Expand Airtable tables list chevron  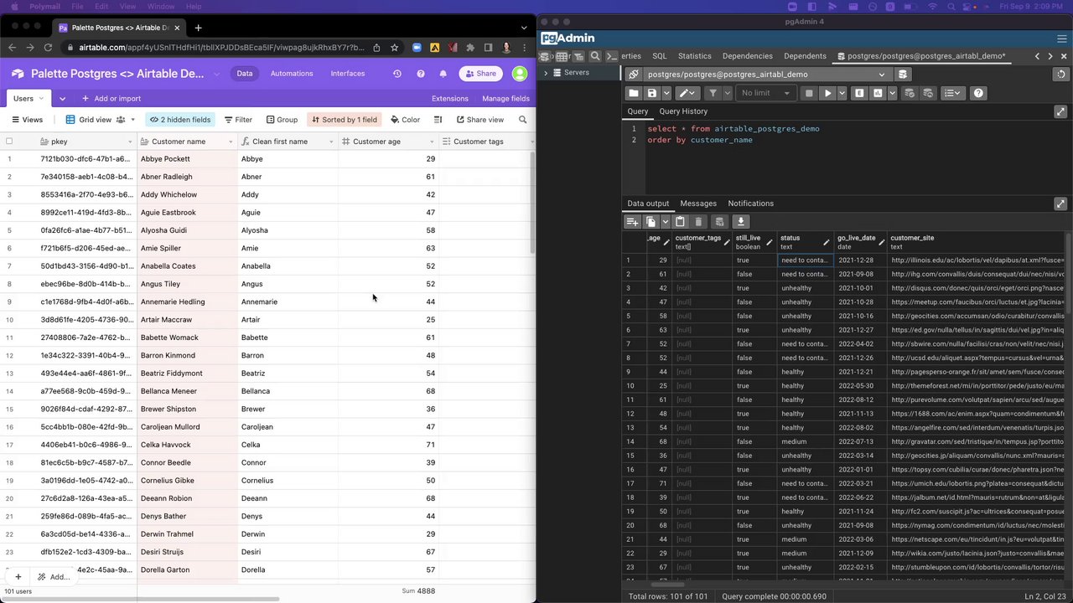(x=62, y=99)
